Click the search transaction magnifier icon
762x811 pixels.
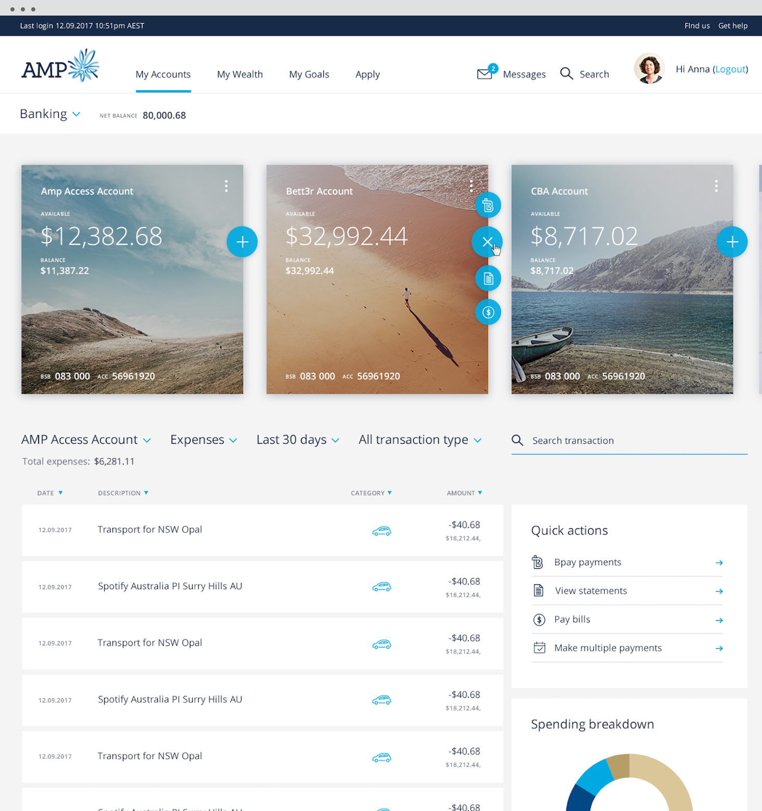point(517,440)
